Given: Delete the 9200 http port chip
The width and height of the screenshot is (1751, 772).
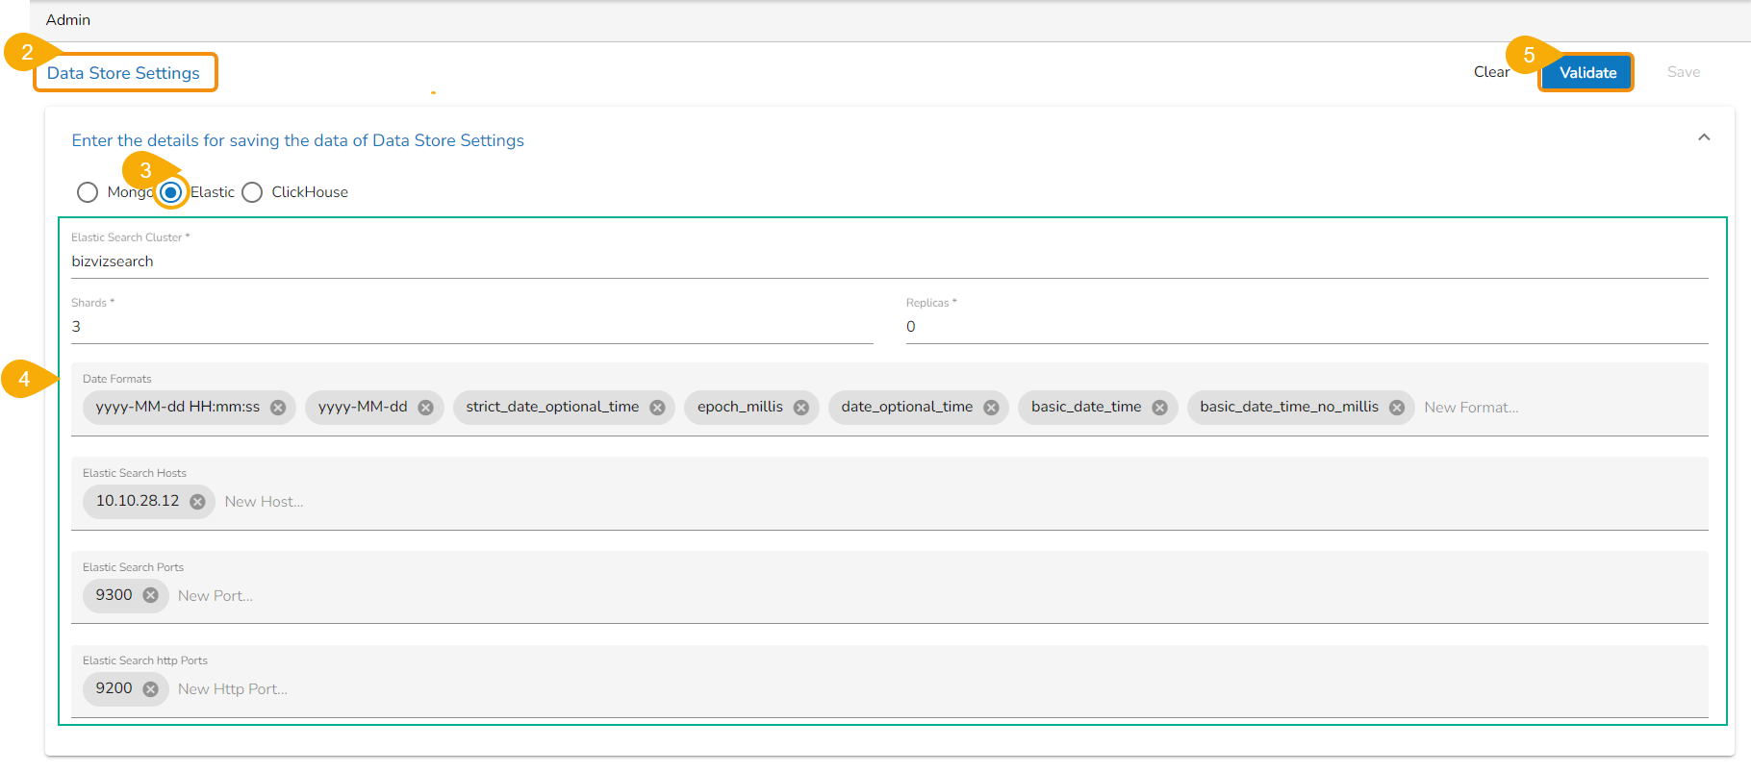Looking at the screenshot, I should pos(150,689).
